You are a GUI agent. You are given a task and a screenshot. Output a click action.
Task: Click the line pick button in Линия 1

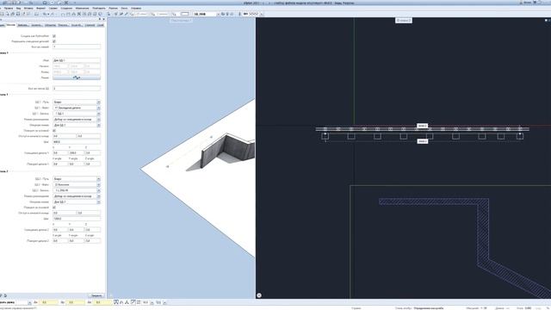77,77
